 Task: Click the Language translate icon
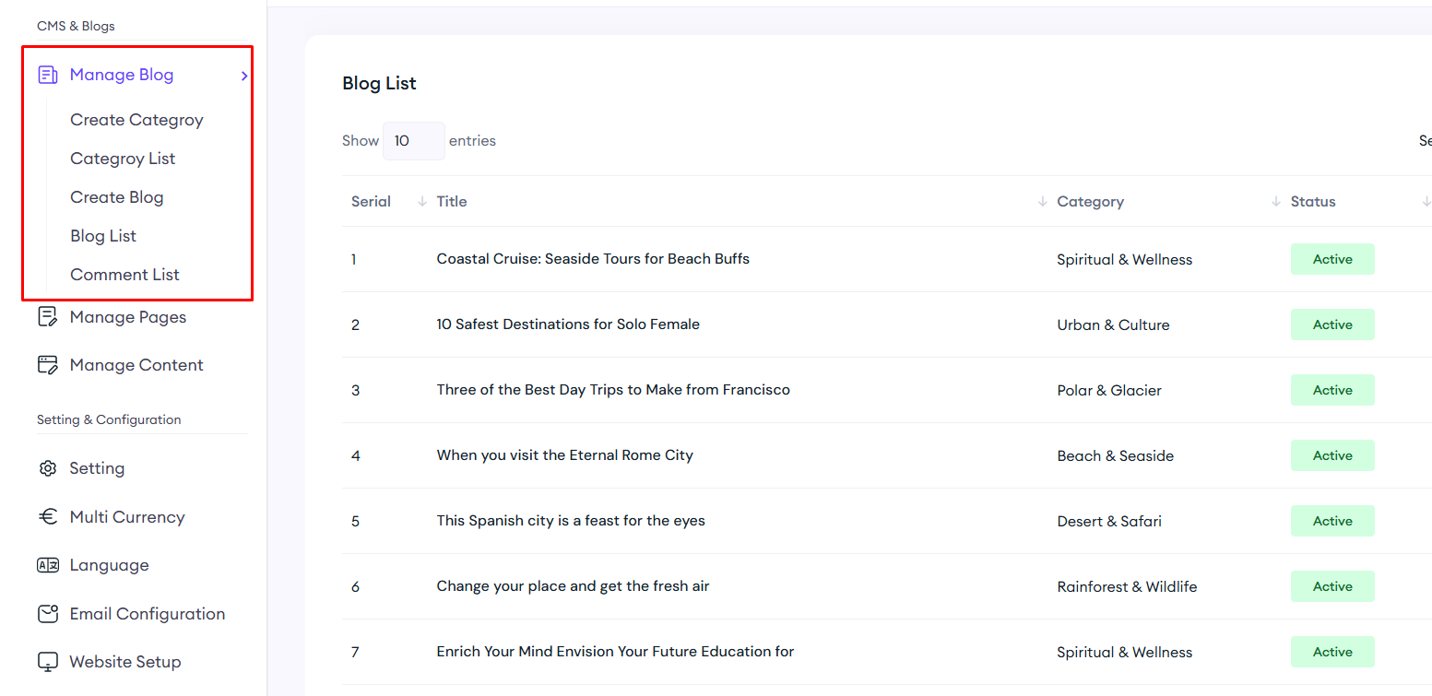point(47,566)
